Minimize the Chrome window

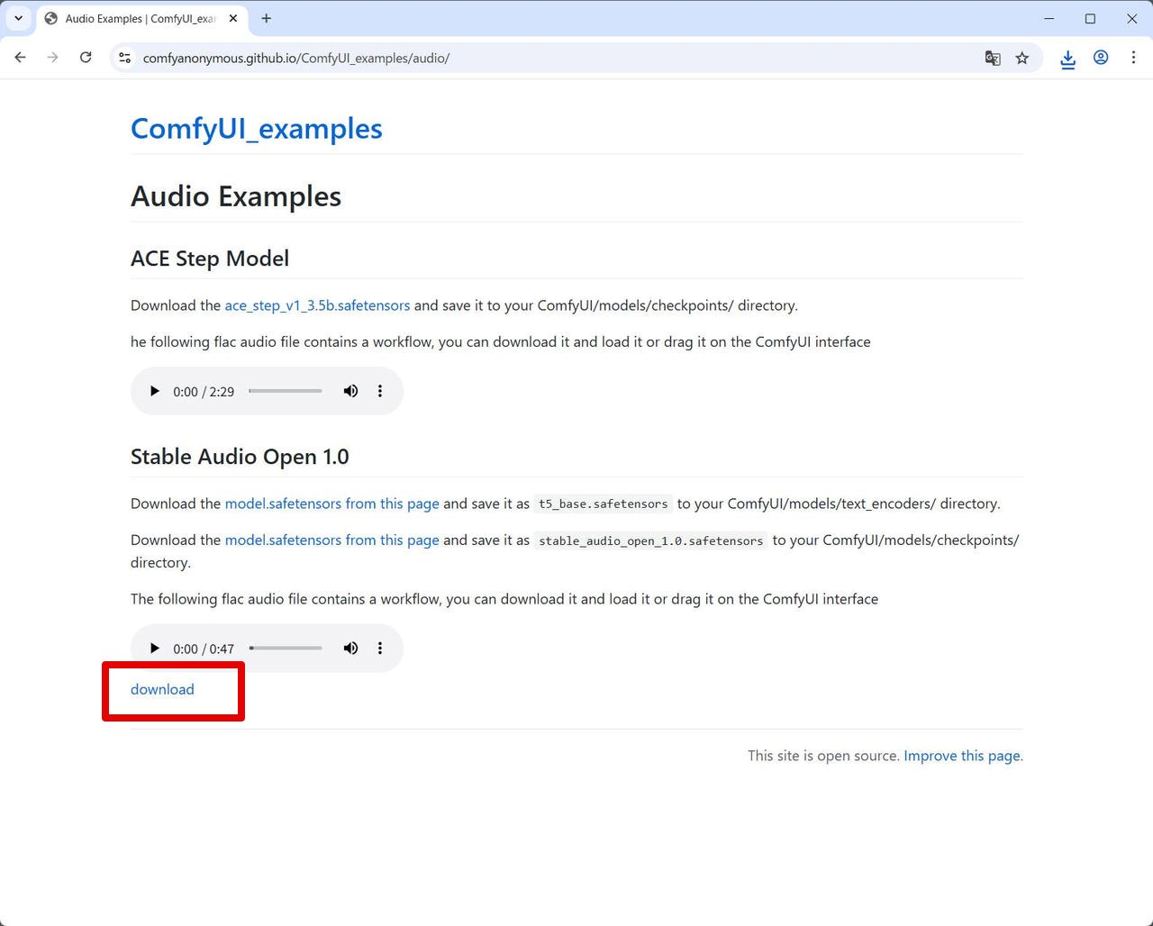1049,18
